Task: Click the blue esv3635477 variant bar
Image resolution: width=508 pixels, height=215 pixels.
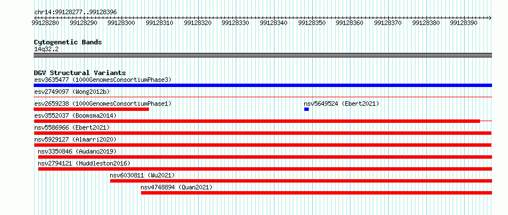Action: [x=263, y=85]
